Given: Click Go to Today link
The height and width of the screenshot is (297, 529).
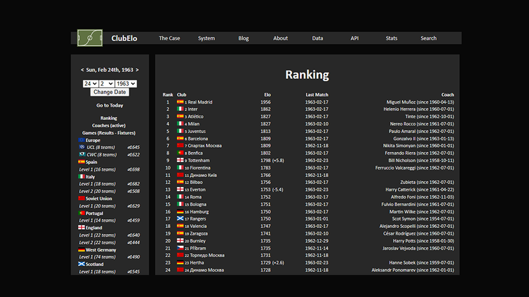Looking at the screenshot, I should point(110,105).
